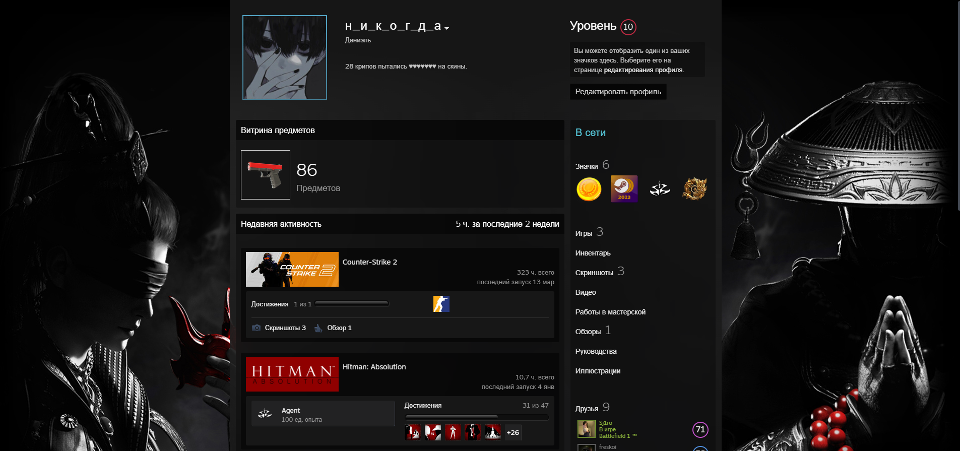Click the third Hitman achievement icon
Image resolution: width=960 pixels, height=451 pixels.
click(x=453, y=432)
